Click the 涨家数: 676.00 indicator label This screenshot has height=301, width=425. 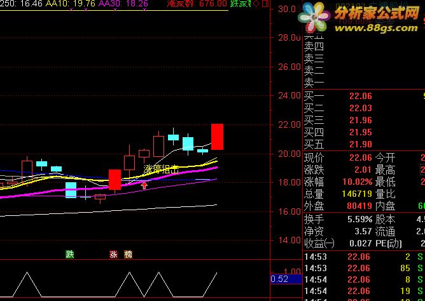coord(197,4)
